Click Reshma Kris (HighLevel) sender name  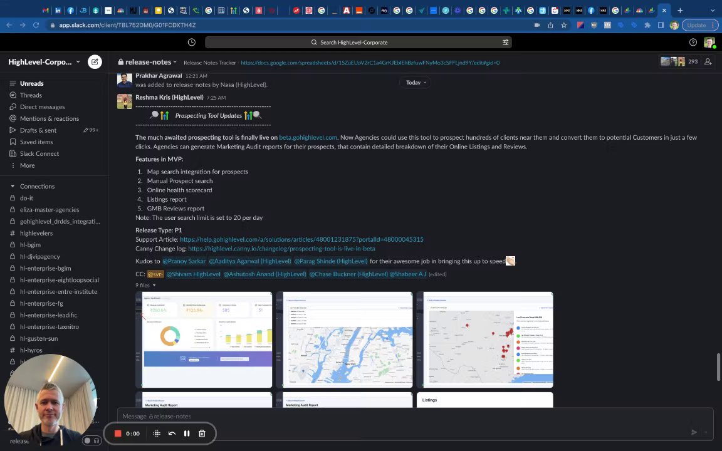point(169,98)
